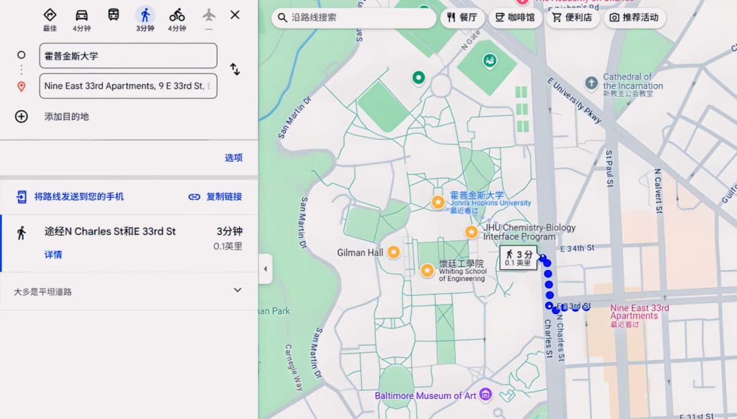Add a destination with plus icon
The image size is (737, 419).
tap(21, 117)
